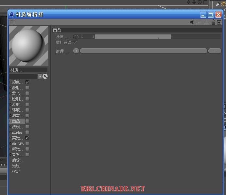Click the 强度 strength slider bar

click(x=158, y=37)
